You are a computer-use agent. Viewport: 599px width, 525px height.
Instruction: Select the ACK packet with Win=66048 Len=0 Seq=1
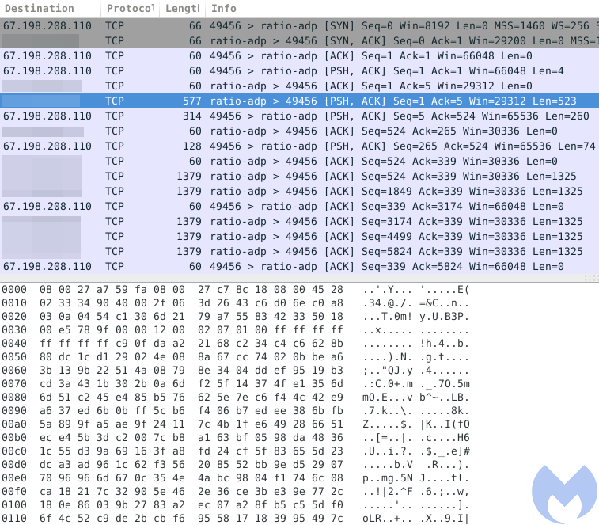299,56
